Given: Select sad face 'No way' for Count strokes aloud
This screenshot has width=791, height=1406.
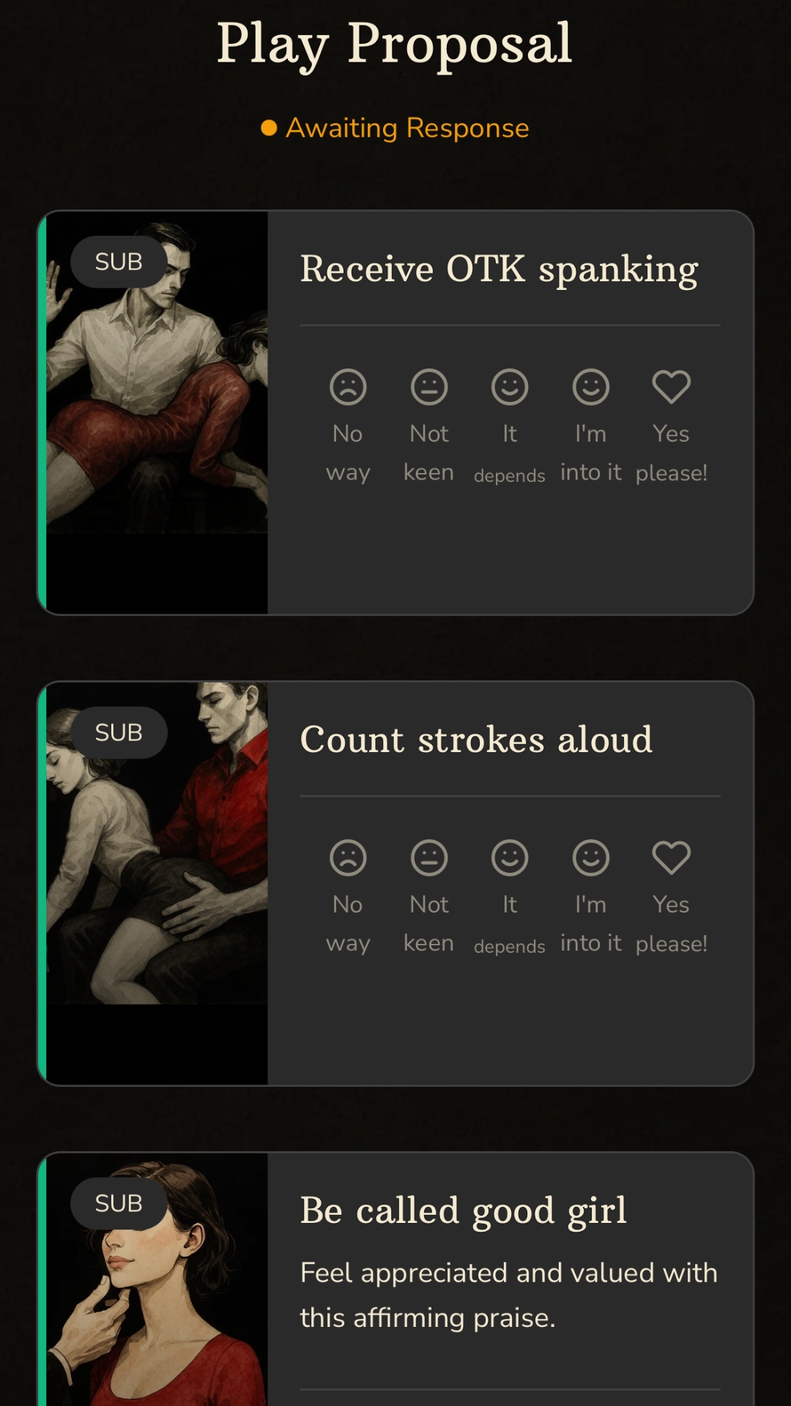Looking at the screenshot, I should [348, 858].
